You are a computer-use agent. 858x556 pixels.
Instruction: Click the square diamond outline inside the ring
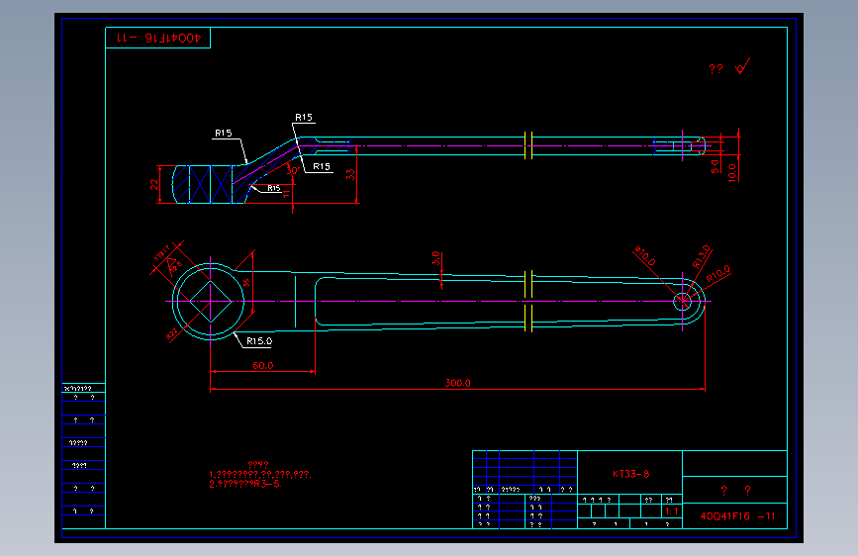(211, 302)
